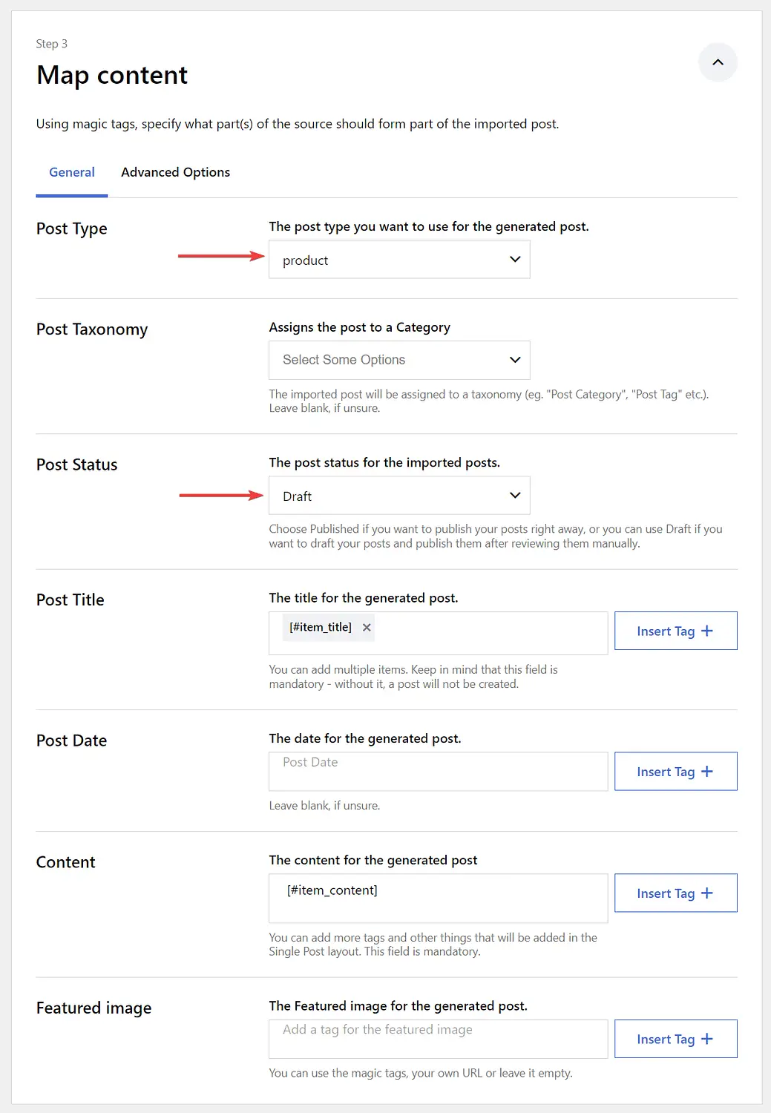Click the chevron arrow in the Post Taxonomy select
771x1113 pixels.
click(x=515, y=360)
